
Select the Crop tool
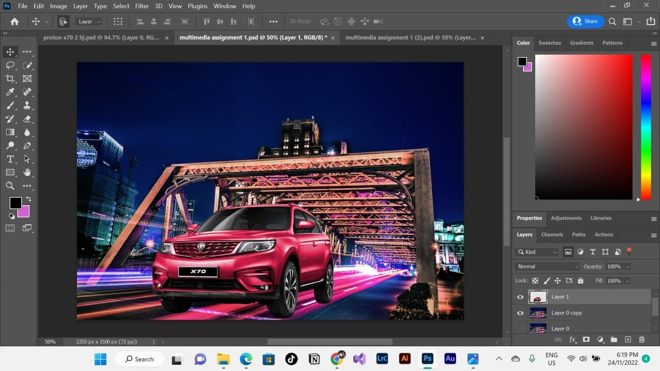click(x=10, y=79)
